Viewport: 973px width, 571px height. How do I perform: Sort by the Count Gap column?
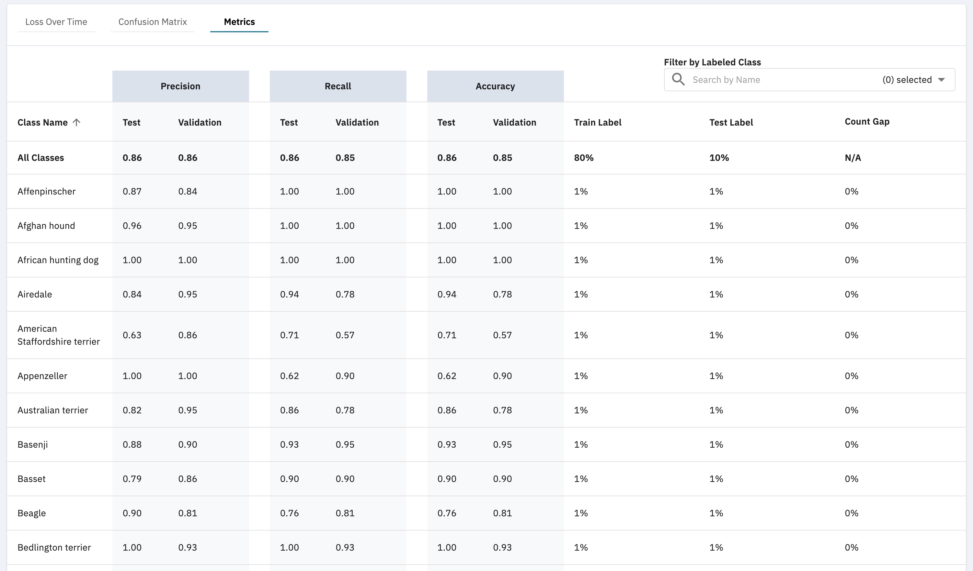click(867, 121)
